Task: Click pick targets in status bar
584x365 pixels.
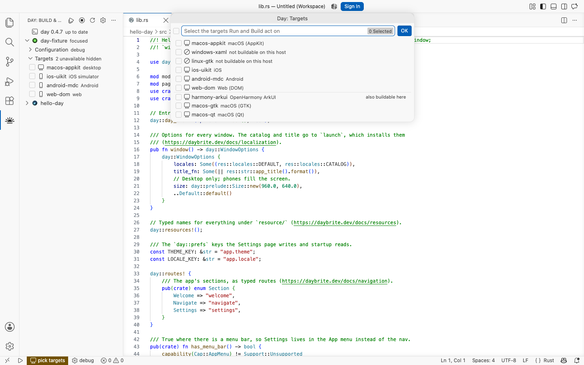Action: tap(47, 360)
